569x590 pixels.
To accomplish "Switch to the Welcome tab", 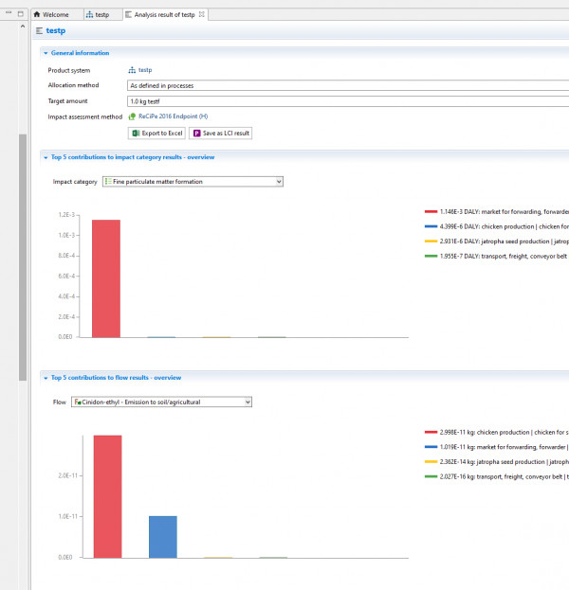I will (x=51, y=14).
